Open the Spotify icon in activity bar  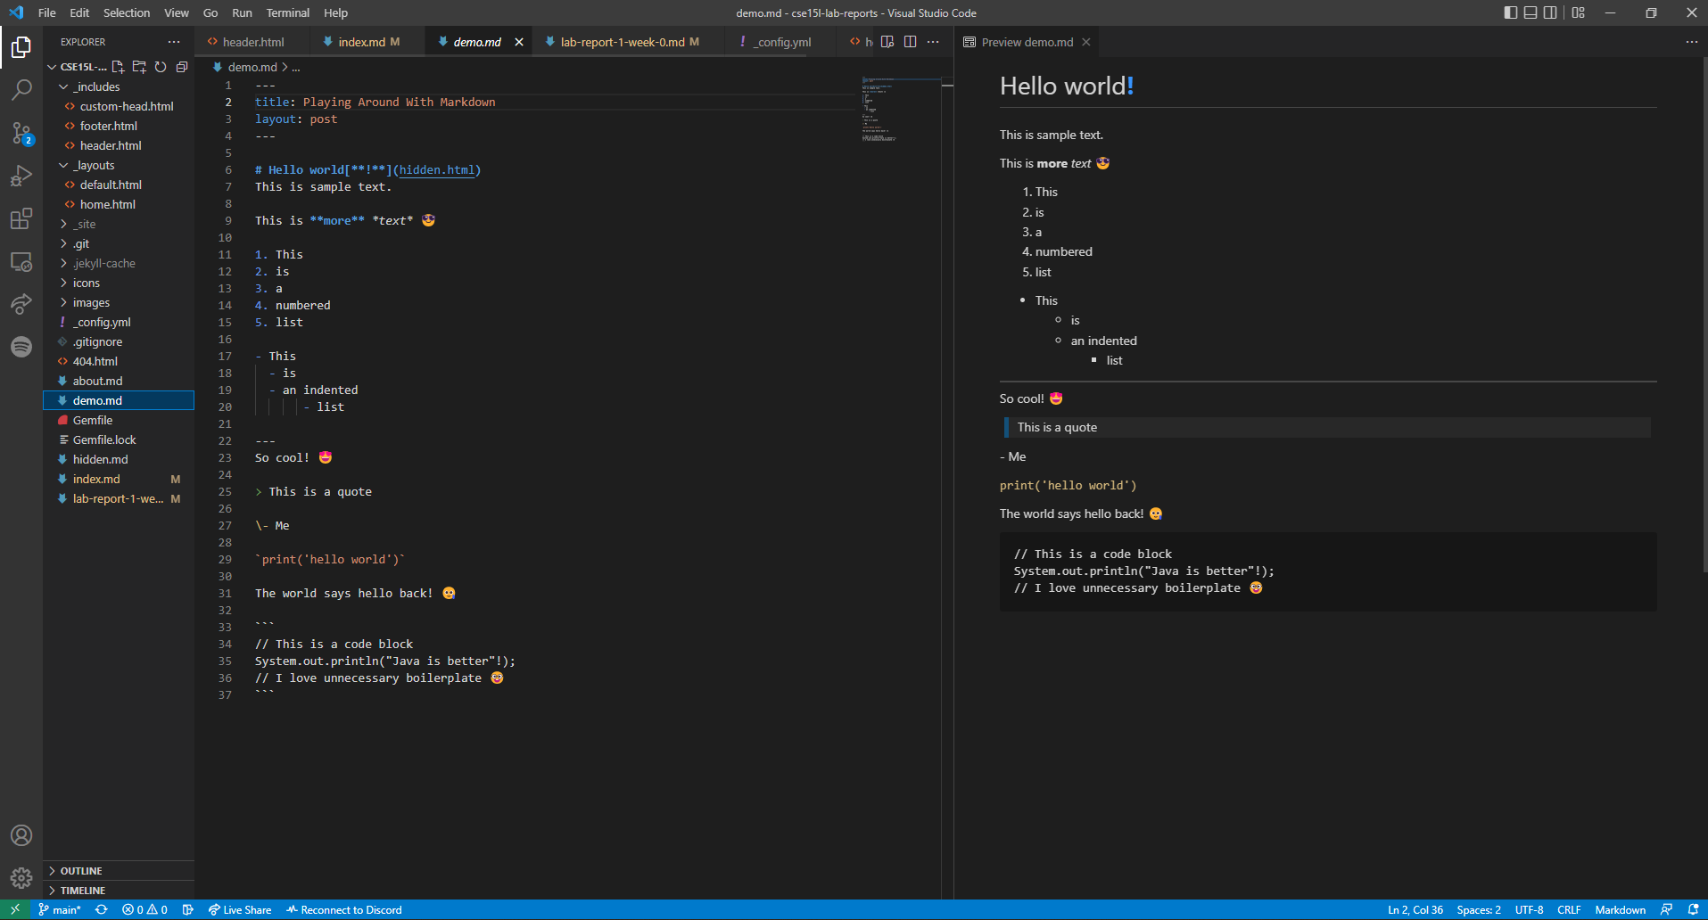point(21,347)
